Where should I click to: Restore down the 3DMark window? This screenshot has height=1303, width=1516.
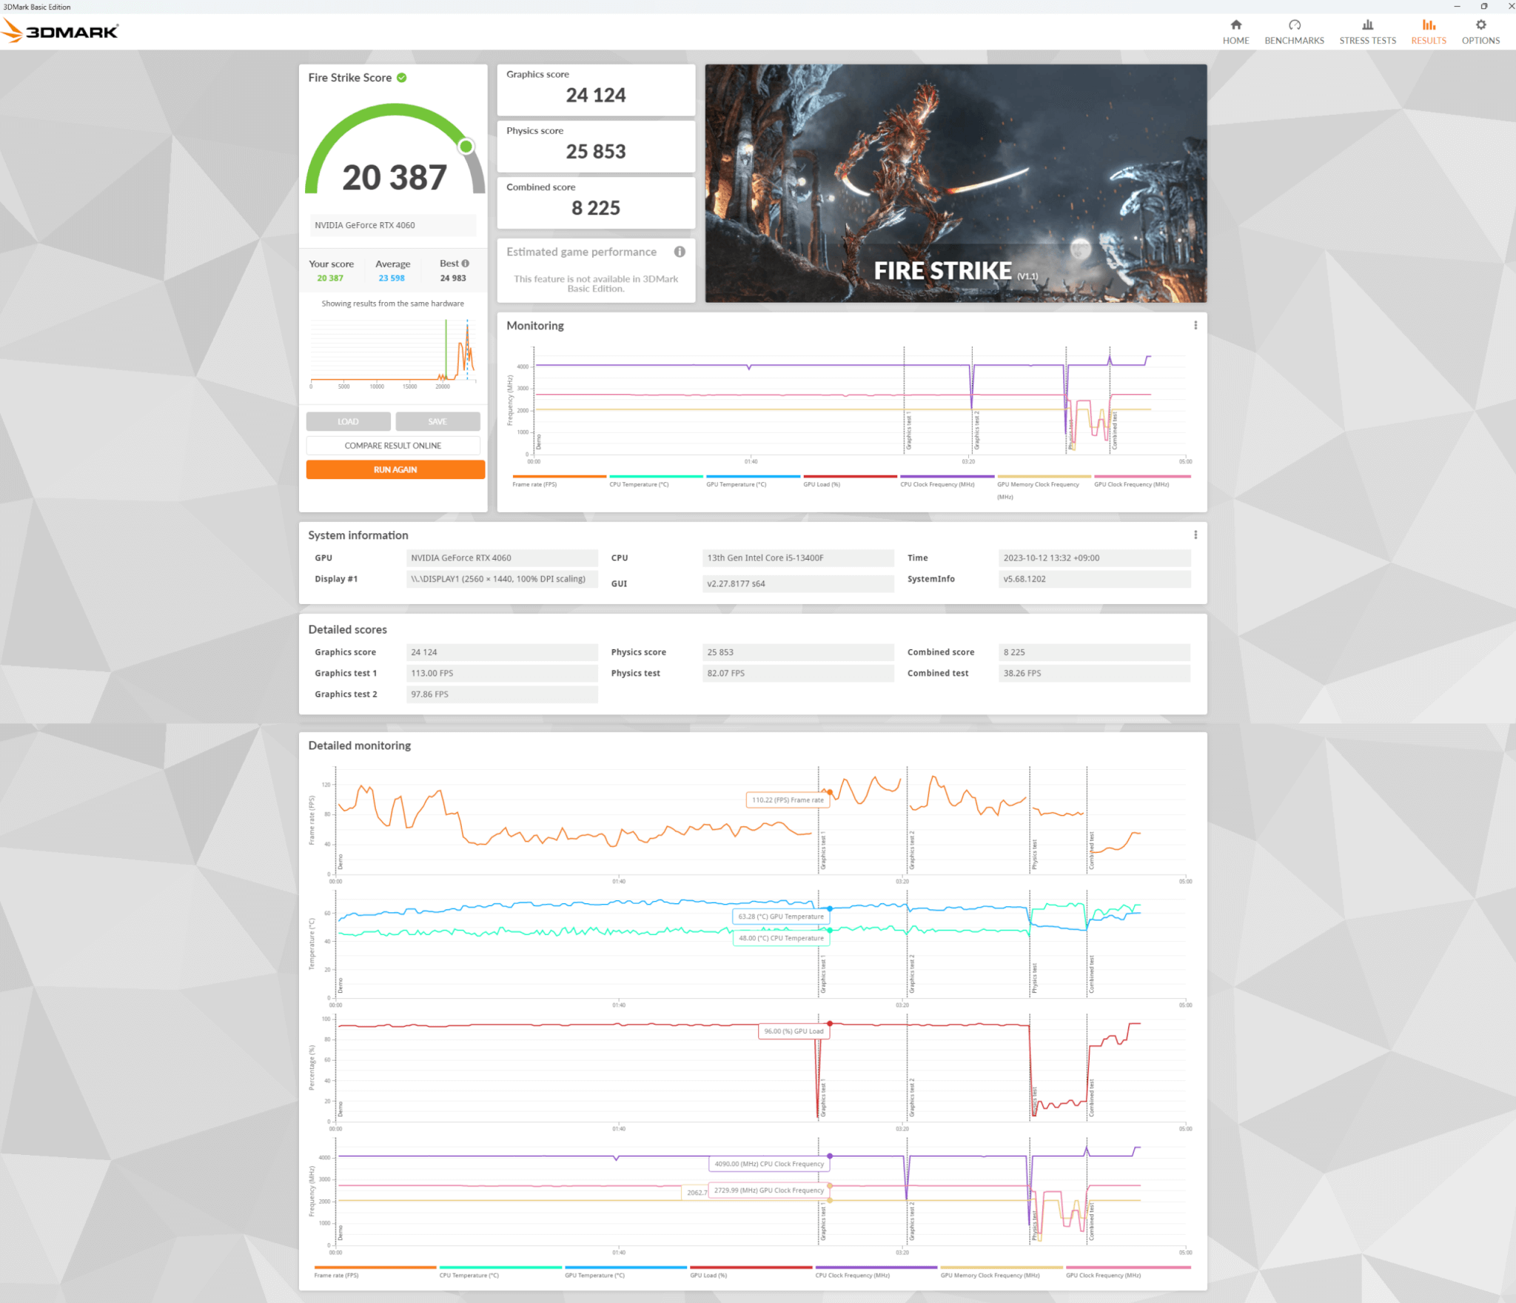[x=1484, y=7]
